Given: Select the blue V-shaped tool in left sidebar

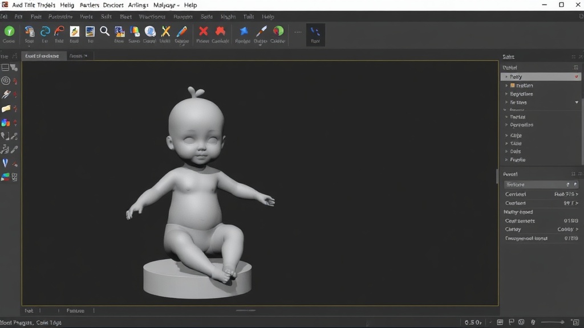Looking at the screenshot, I should pos(6,163).
